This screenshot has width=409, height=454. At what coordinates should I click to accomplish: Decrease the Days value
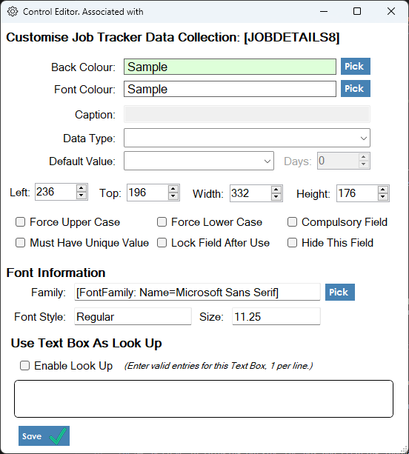pos(364,164)
